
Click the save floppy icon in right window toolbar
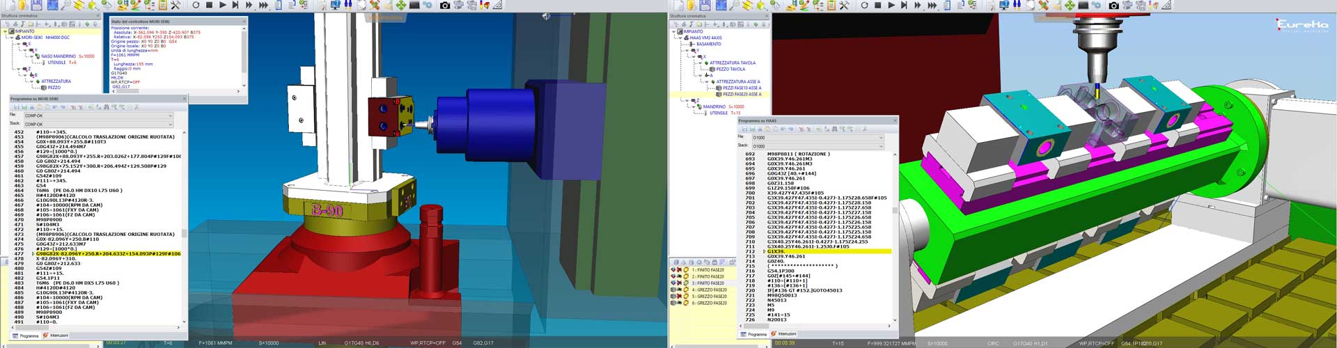[x=705, y=5]
